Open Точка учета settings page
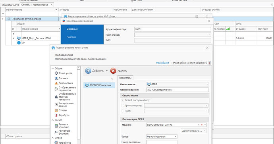Screen dimensions: 274x144 click(x=65, y=73)
